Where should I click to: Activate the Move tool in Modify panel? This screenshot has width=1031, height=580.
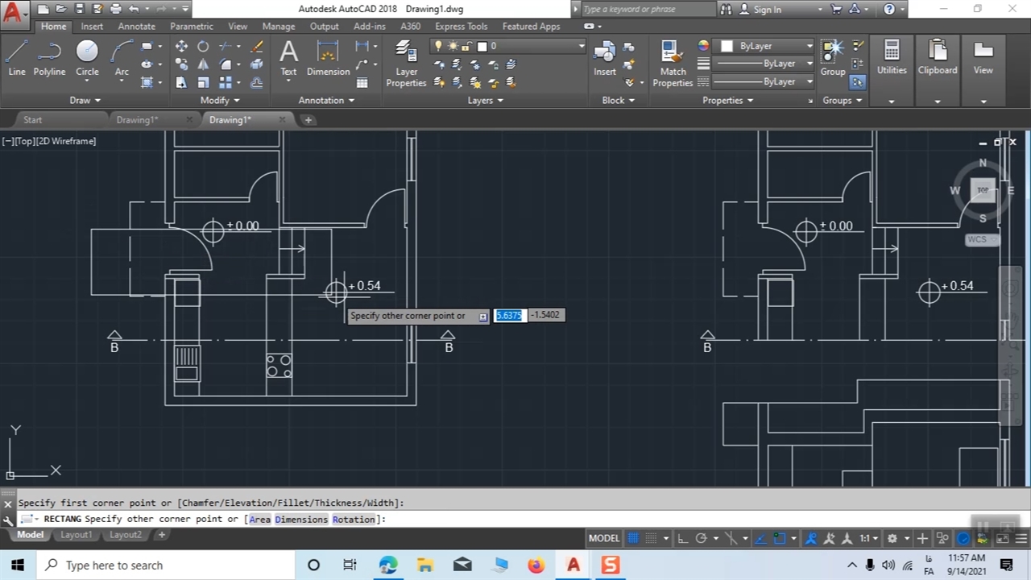(x=181, y=47)
